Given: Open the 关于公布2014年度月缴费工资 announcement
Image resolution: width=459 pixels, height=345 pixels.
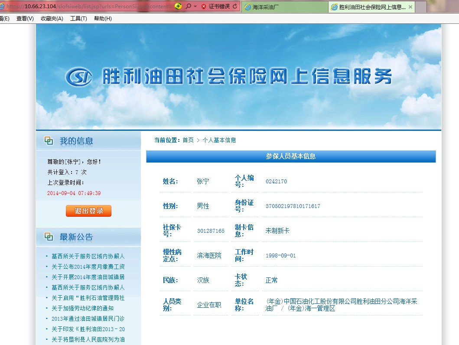Looking at the screenshot, I should 88,267.
